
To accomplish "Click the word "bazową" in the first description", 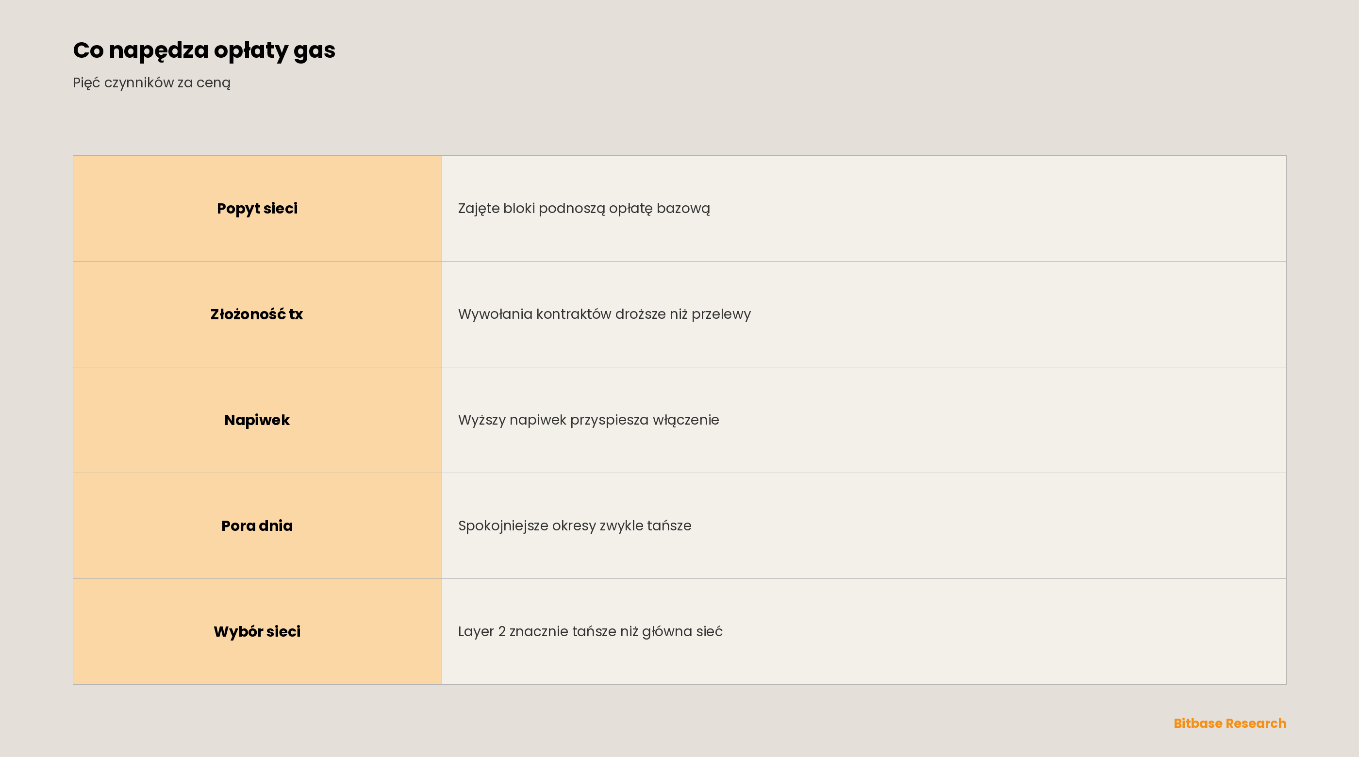I will pyautogui.click(x=683, y=209).
